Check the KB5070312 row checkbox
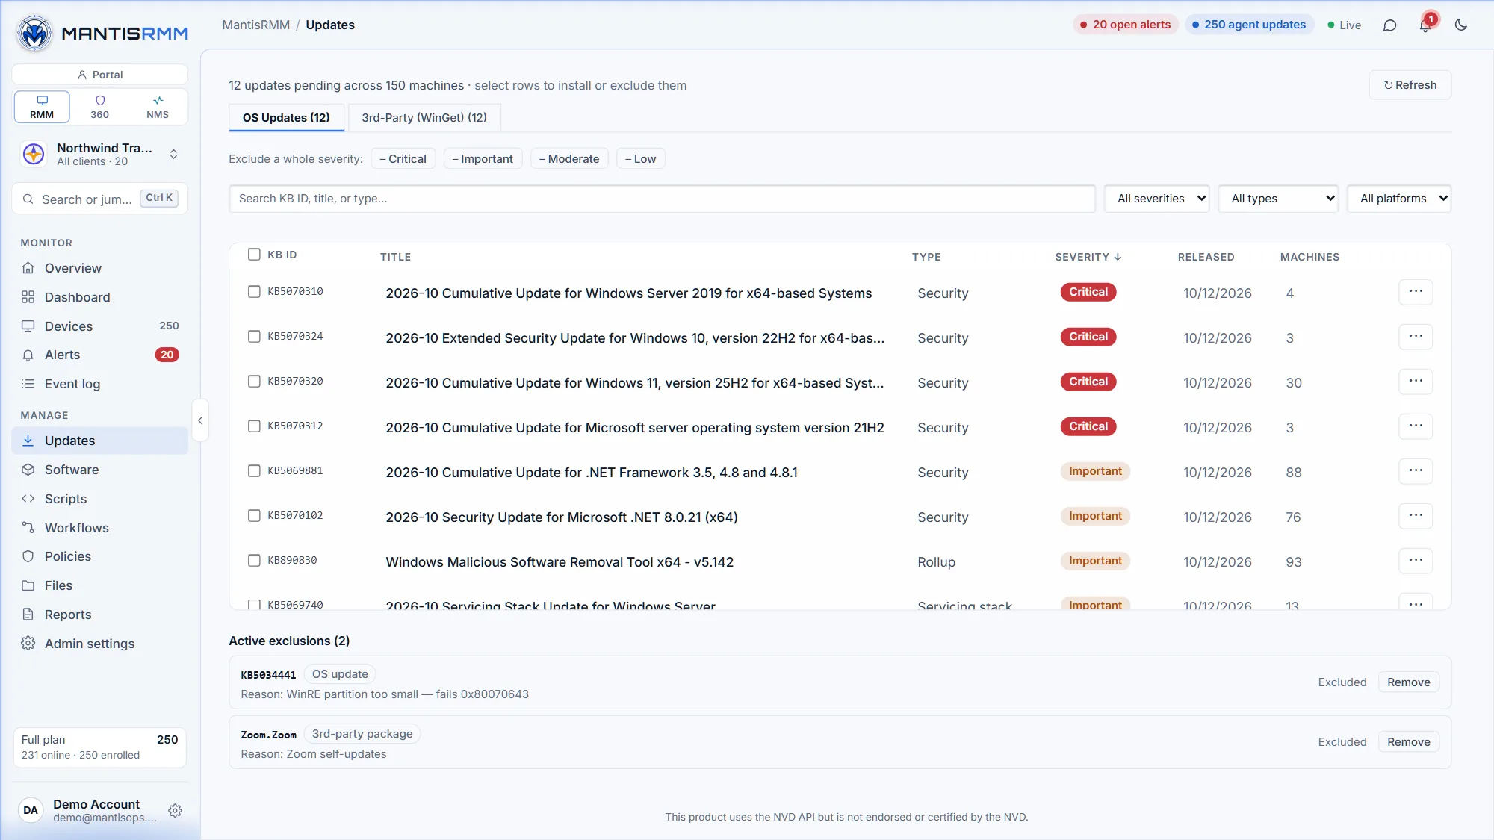This screenshot has width=1494, height=840. click(x=254, y=426)
